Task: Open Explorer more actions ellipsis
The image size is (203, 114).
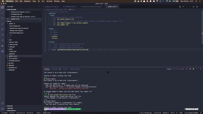Action: click(39, 7)
